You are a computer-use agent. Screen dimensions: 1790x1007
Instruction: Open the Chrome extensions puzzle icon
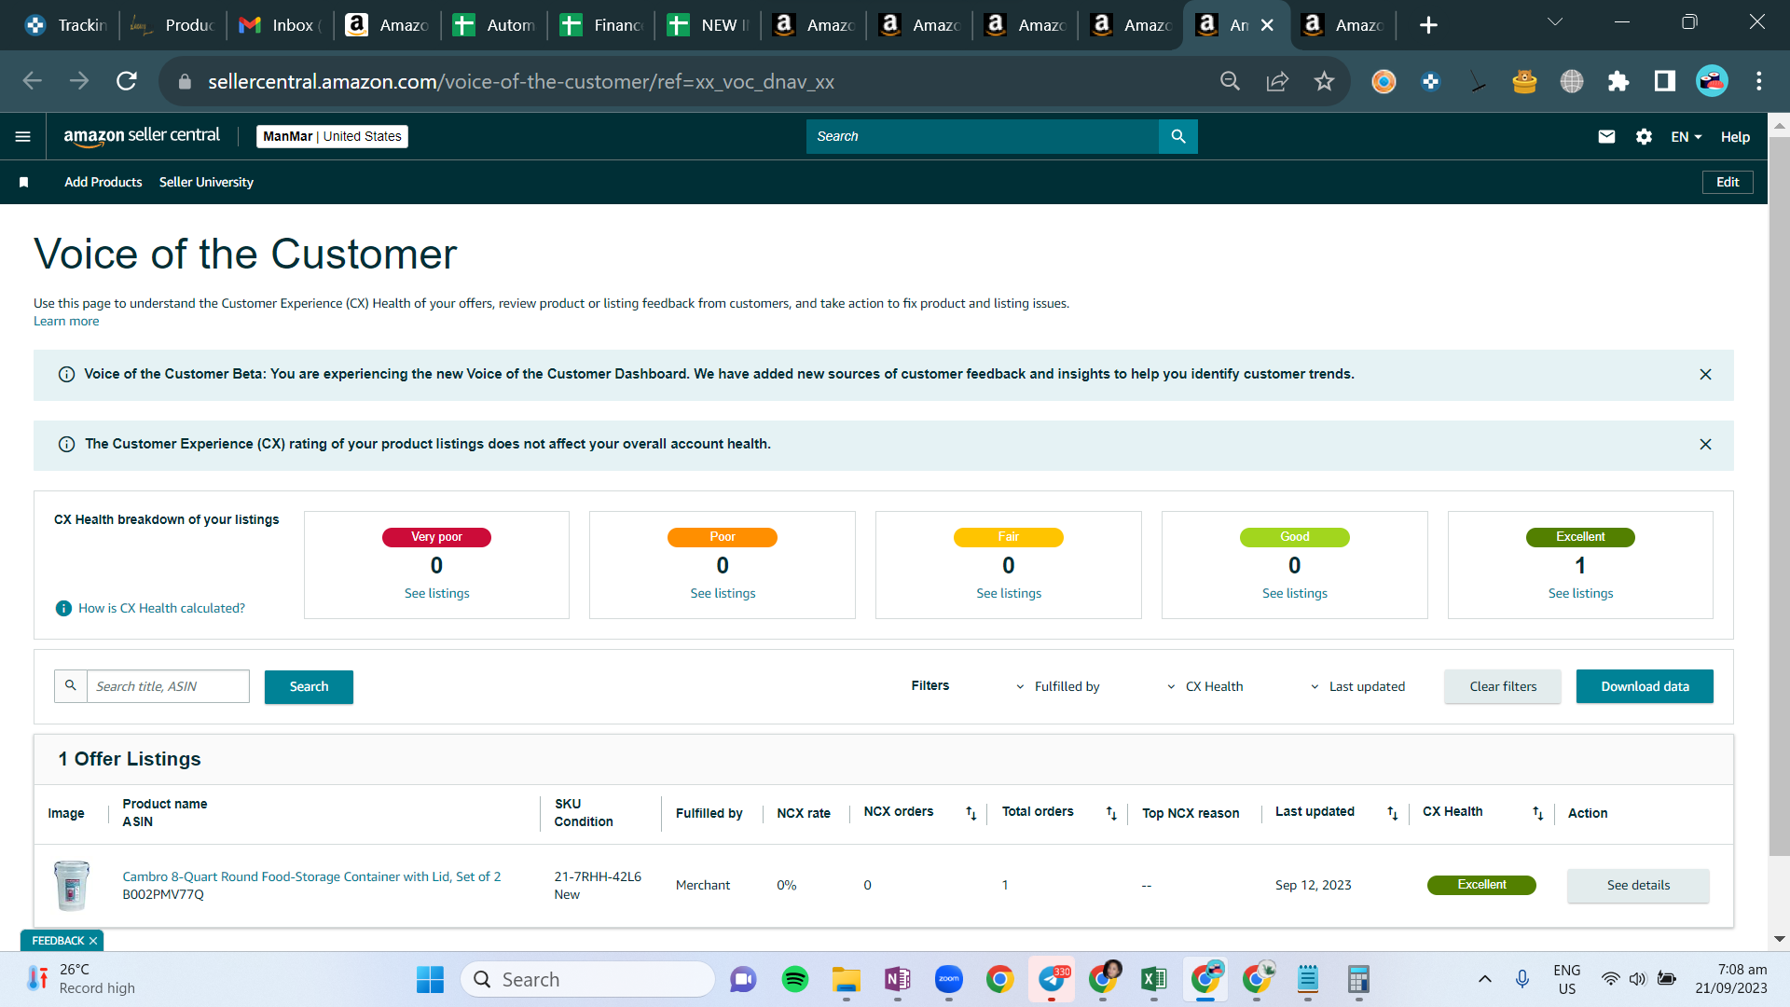(1618, 81)
